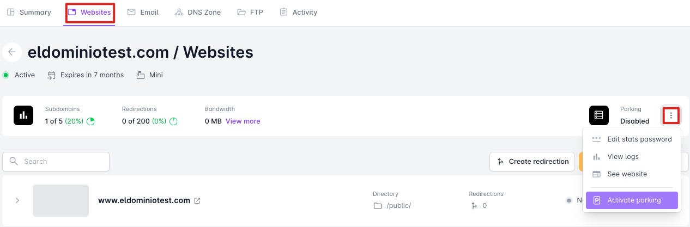Open the FTP tab
The width and height of the screenshot is (690, 227).
click(x=250, y=12)
